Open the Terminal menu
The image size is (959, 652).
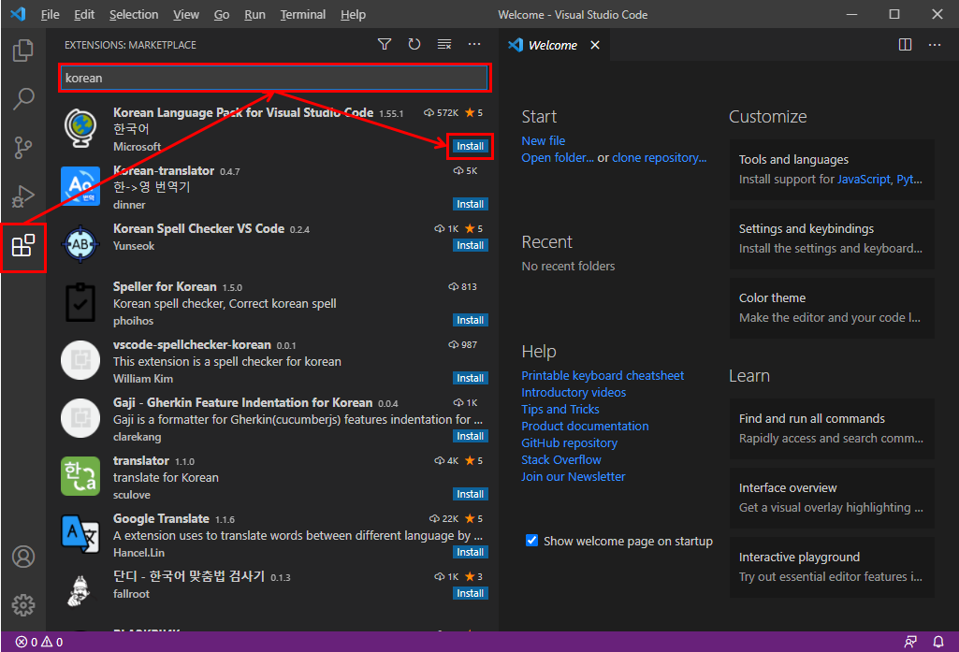coord(303,15)
